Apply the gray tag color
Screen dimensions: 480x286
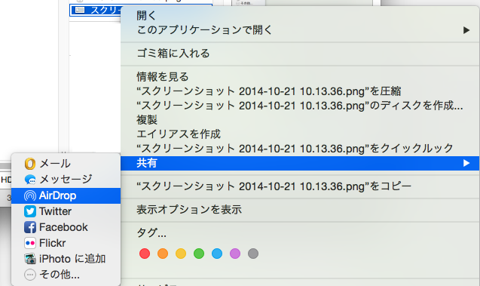[x=253, y=254]
